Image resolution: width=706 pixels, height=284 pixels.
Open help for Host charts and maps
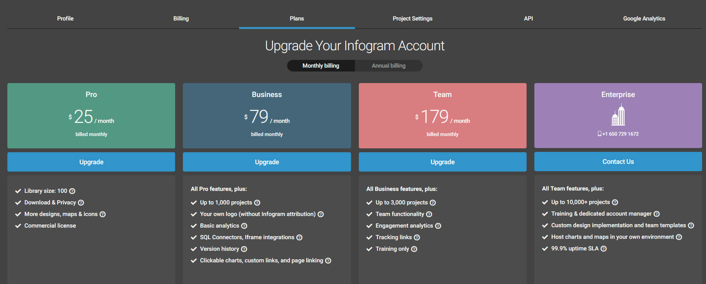click(x=679, y=237)
